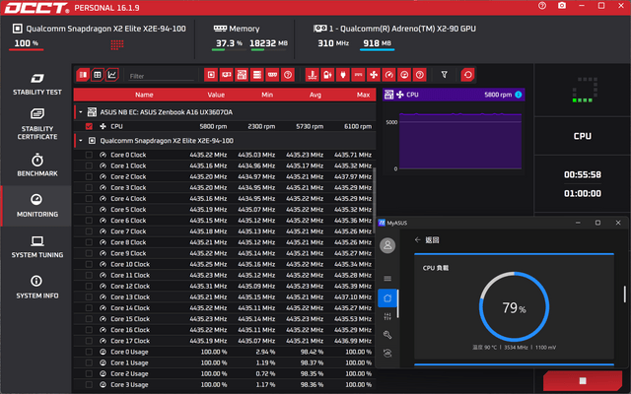Open MyASUS update support icon

point(387,353)
